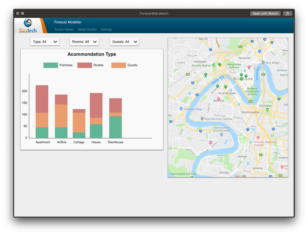
Task: Click the Guests orange legend swatch
Action: click(119, 65)
